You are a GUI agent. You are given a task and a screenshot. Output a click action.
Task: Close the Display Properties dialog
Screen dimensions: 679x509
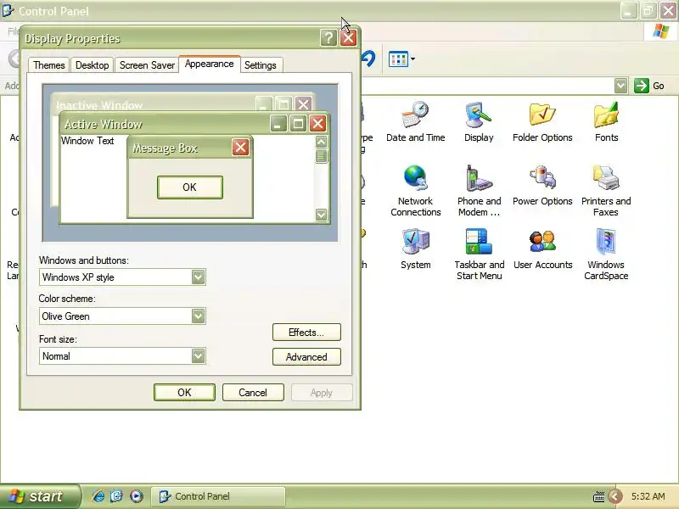[348, 38]
